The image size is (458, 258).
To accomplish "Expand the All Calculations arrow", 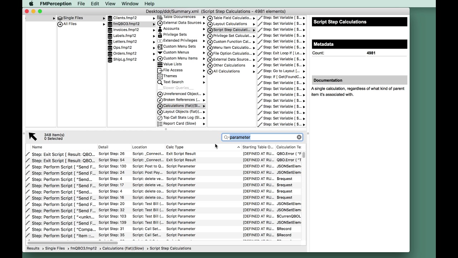I will pos(254,71).
